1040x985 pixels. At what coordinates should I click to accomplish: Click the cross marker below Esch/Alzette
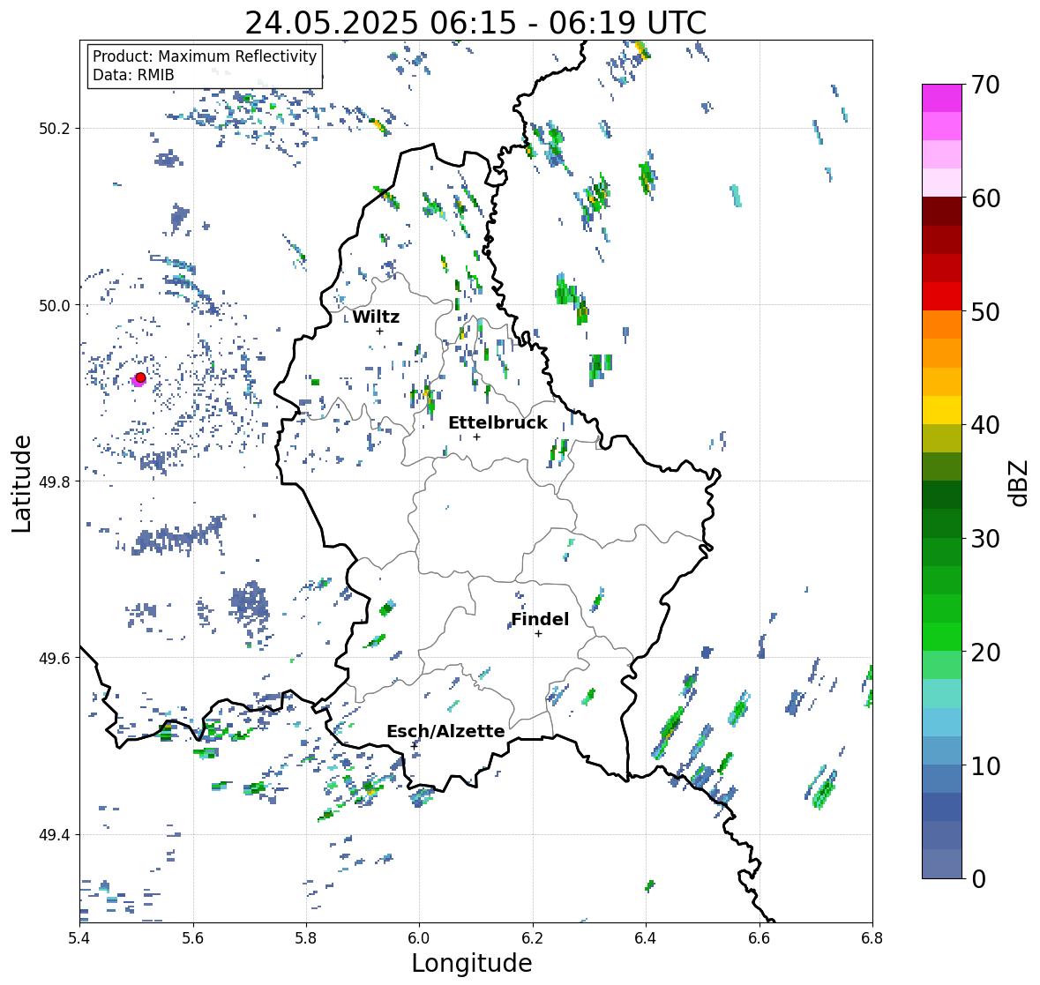coord(415,745)
